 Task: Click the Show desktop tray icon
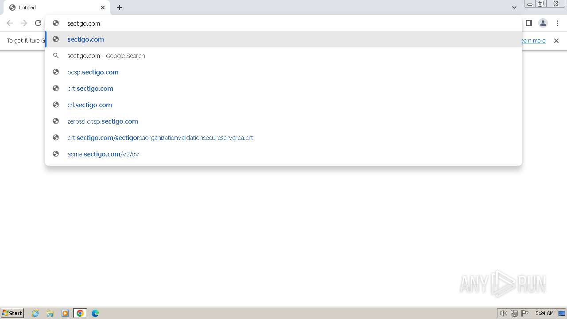click(x=562, y=313)
